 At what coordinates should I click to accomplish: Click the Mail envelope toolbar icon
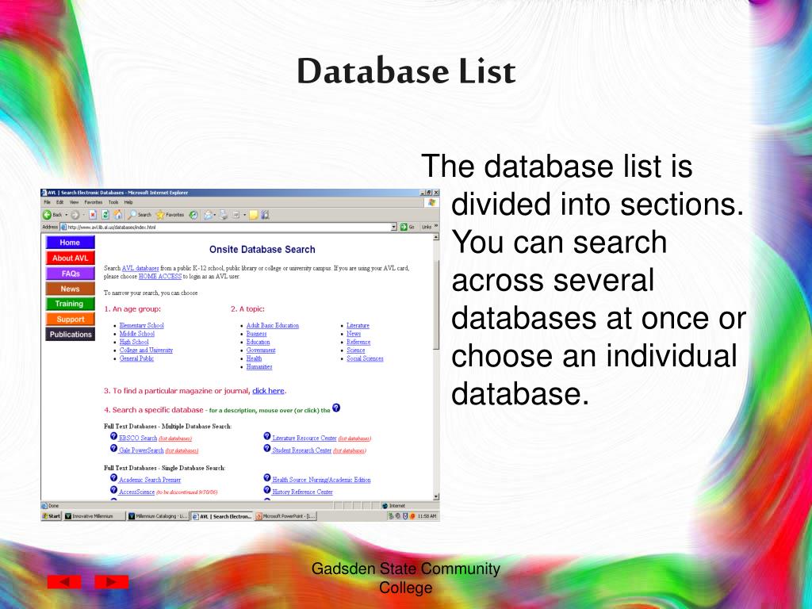[x=208, y=215]
